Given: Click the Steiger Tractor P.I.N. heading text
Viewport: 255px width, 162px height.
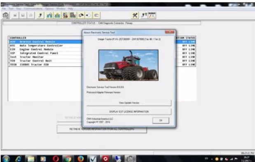Looking at the screenshot, I should pos(129,39).
